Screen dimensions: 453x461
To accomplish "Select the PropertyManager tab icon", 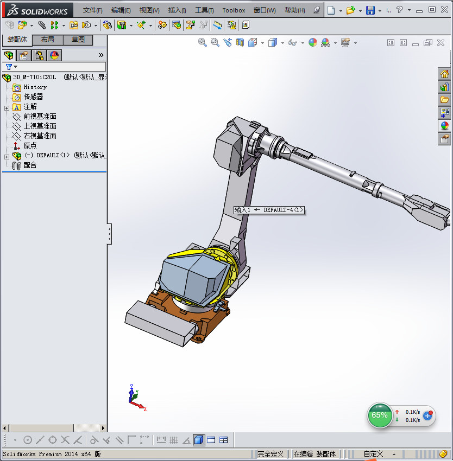I will pyautogui.click(x=24, y=55).
